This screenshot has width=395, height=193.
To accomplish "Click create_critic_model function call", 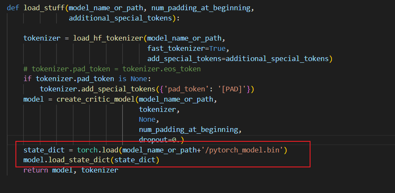I will pyautogui.click(x=96, y=99).
